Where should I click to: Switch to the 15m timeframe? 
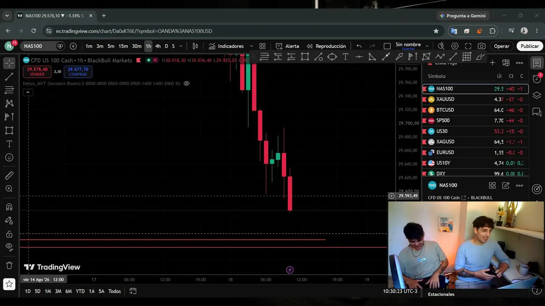[123, 46]
